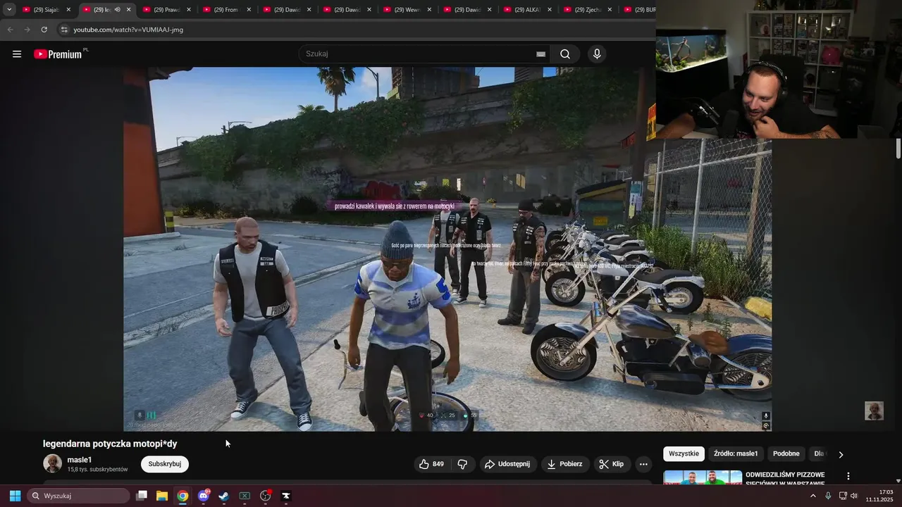Open Task View on taskbar

point(142,496)
